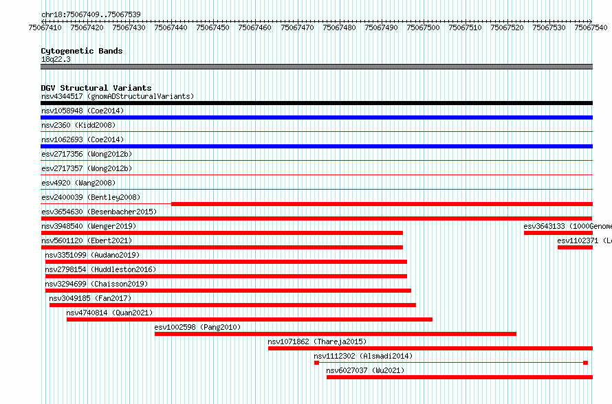Screen dimensions: 612x404
Task: Click the DGV Structural Variants track title
Action: coord(96,88)
